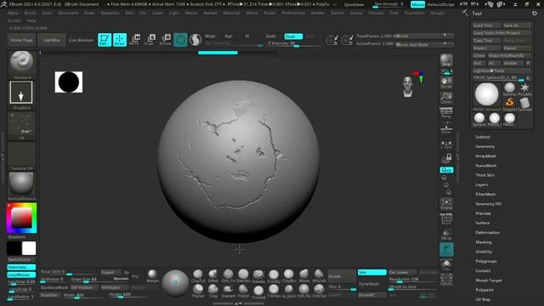Select the PolyMesh star tool thumbnail
Image resolution: width=544 pixels, height=306 pixels.
coord(524,89)
